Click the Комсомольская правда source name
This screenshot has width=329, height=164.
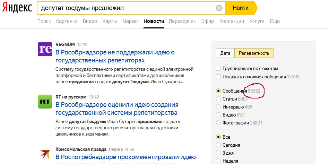pyautogui.click(x=81, y=149)
